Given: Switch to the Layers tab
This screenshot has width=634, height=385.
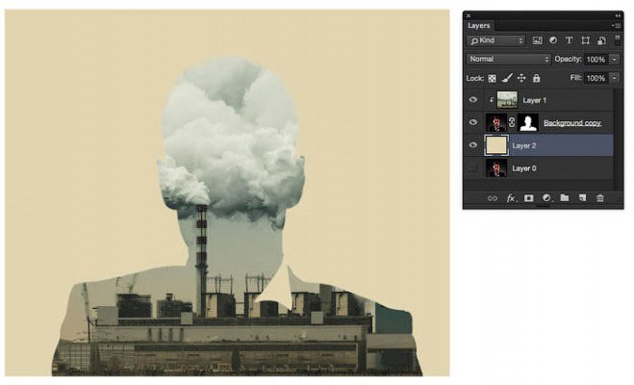Looking at the screenshot, I should 479,25.
